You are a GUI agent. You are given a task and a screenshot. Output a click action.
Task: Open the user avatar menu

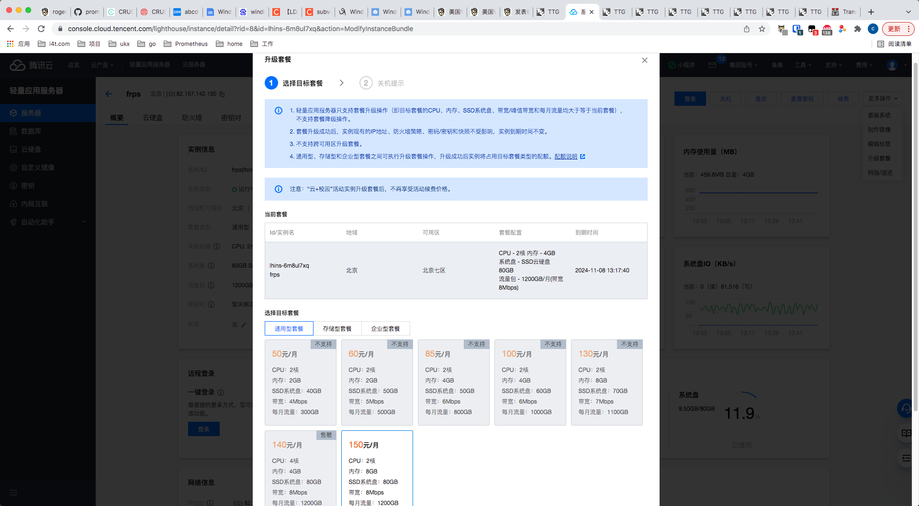coord(892,65)
